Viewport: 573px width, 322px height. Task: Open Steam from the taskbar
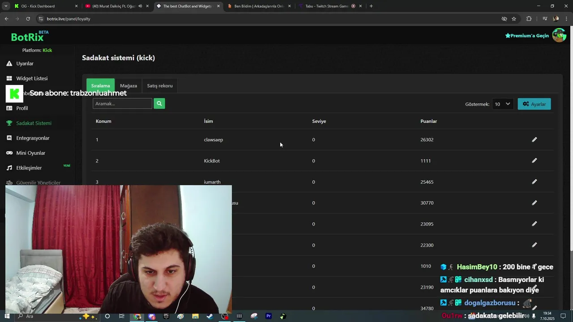click(x=210, y=316)
